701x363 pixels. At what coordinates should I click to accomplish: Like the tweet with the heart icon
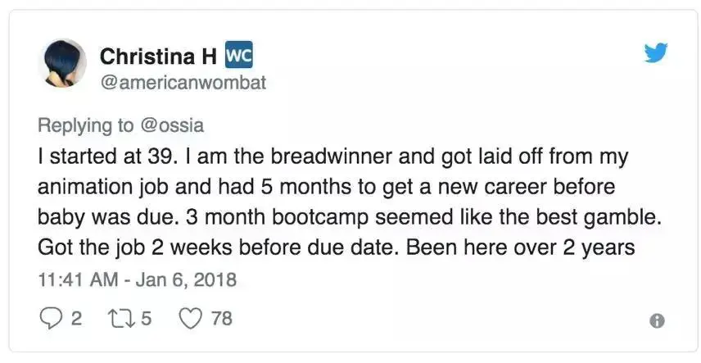pos(190,319)
